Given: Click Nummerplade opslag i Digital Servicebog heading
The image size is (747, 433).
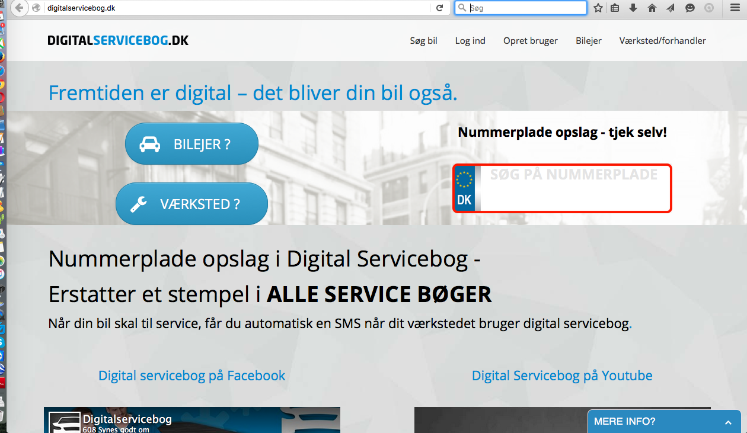Looking at the screenshot, I should coord(264,259).
